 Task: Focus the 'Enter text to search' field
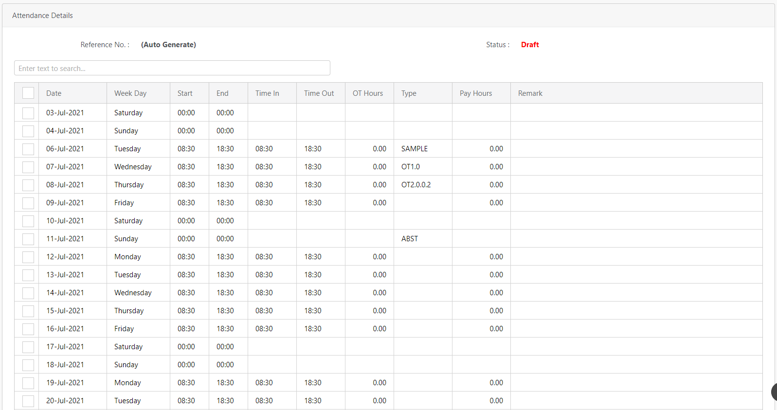tap(172, 68)
